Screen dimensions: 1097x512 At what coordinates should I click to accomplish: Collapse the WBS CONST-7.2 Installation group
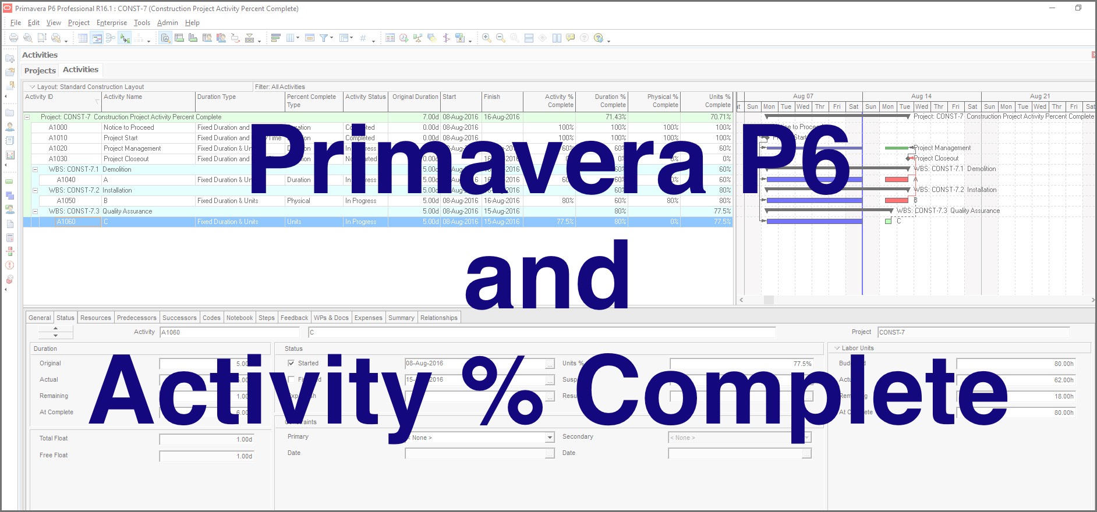[x=35, y=190]
